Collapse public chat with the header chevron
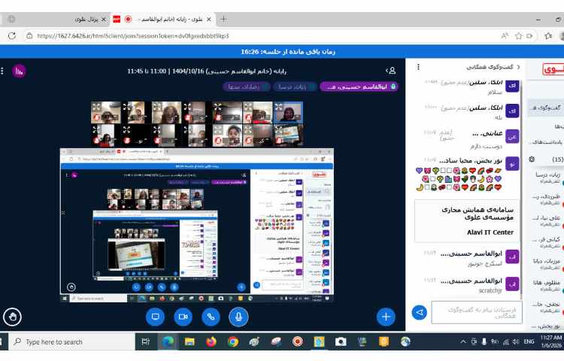The height and width of the screenshot is (361, 564). 518,67
